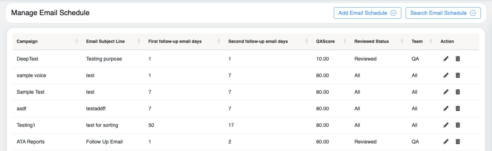Screen dimensions: 492x151
Task: Edit the Sample Test schedule
Action: coord(446,92)
